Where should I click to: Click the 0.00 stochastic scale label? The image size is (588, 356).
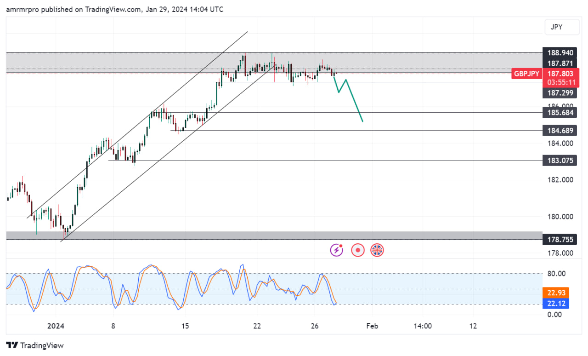point(554,315)
